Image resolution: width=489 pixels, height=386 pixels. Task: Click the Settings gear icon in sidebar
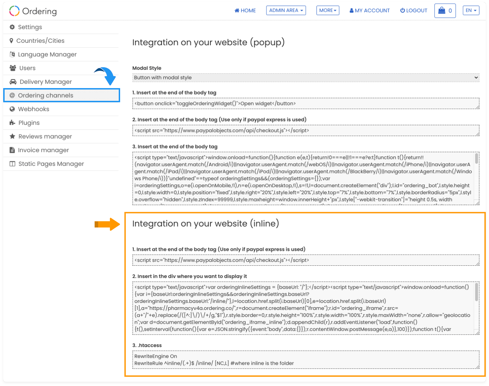tap(12, 27)
